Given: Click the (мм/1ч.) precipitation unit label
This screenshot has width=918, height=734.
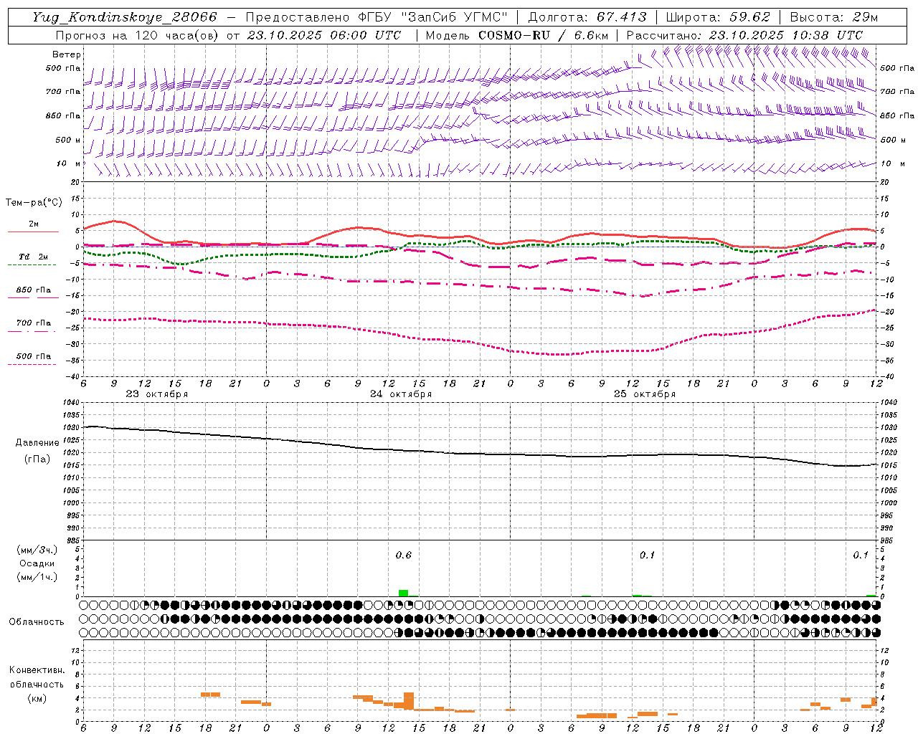Looking at the screenshot, I should [x=37, y=577].
